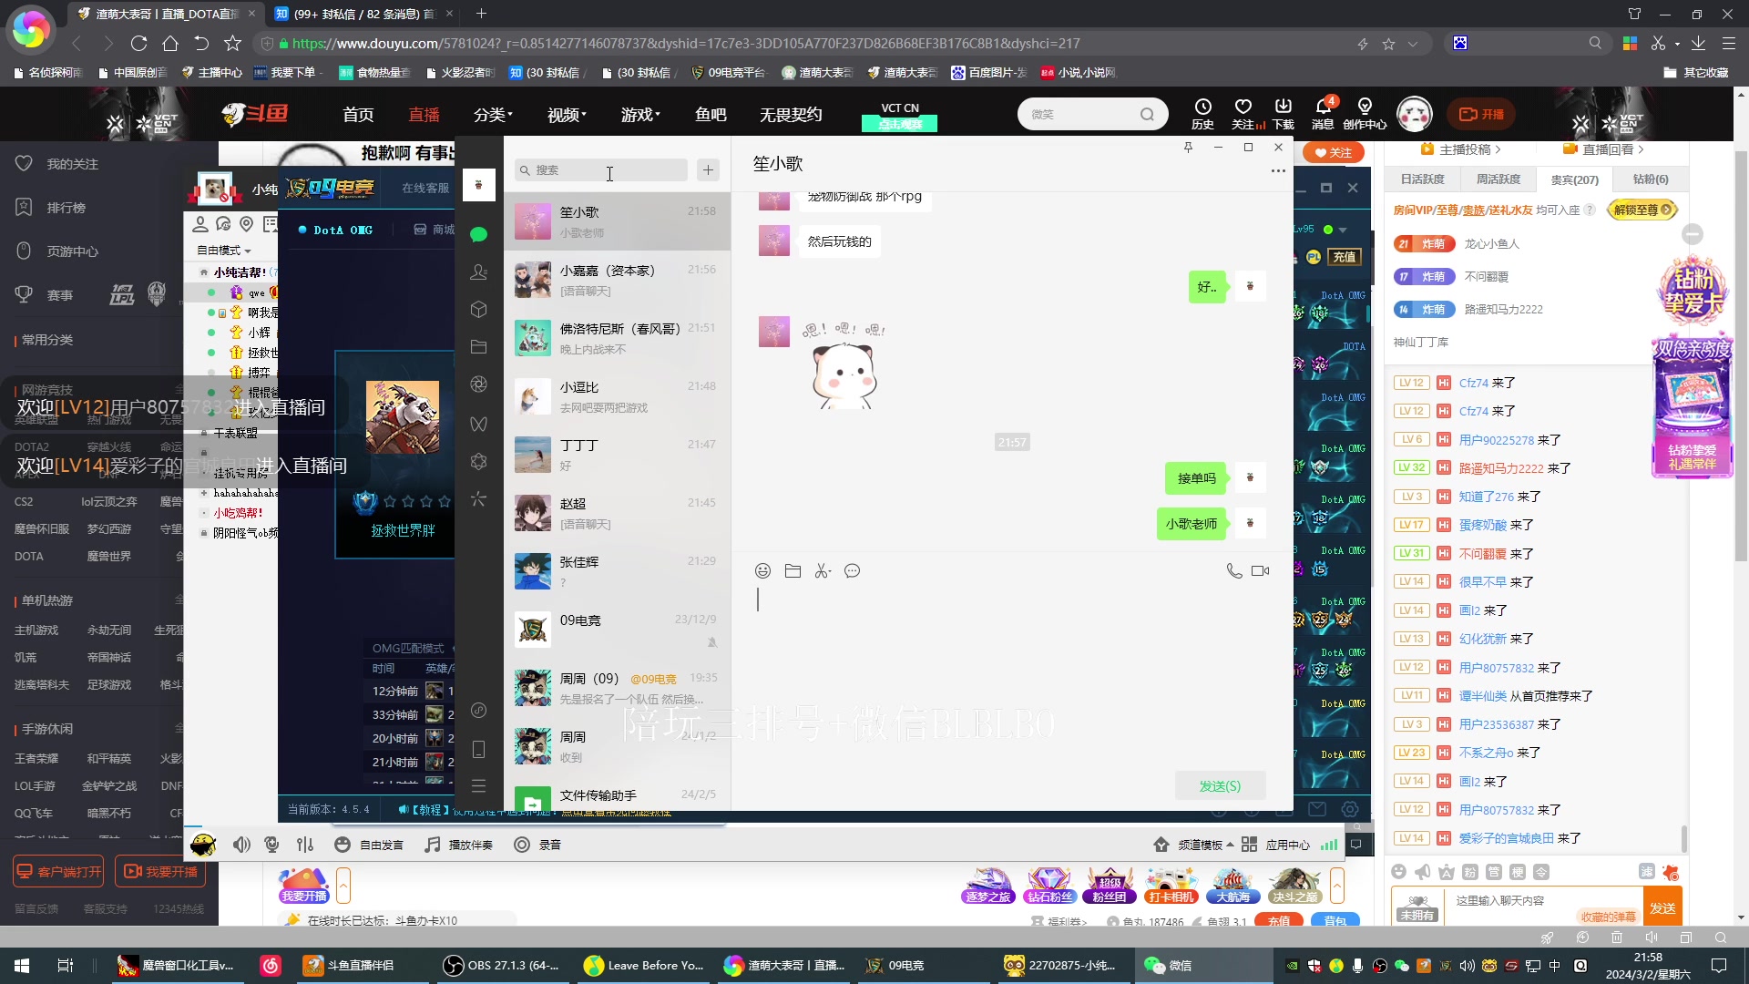The width and height of the screenshot is (1749, 984).
Task: Click orange 开播 button in Douyu header
Action: (1481, 114)
